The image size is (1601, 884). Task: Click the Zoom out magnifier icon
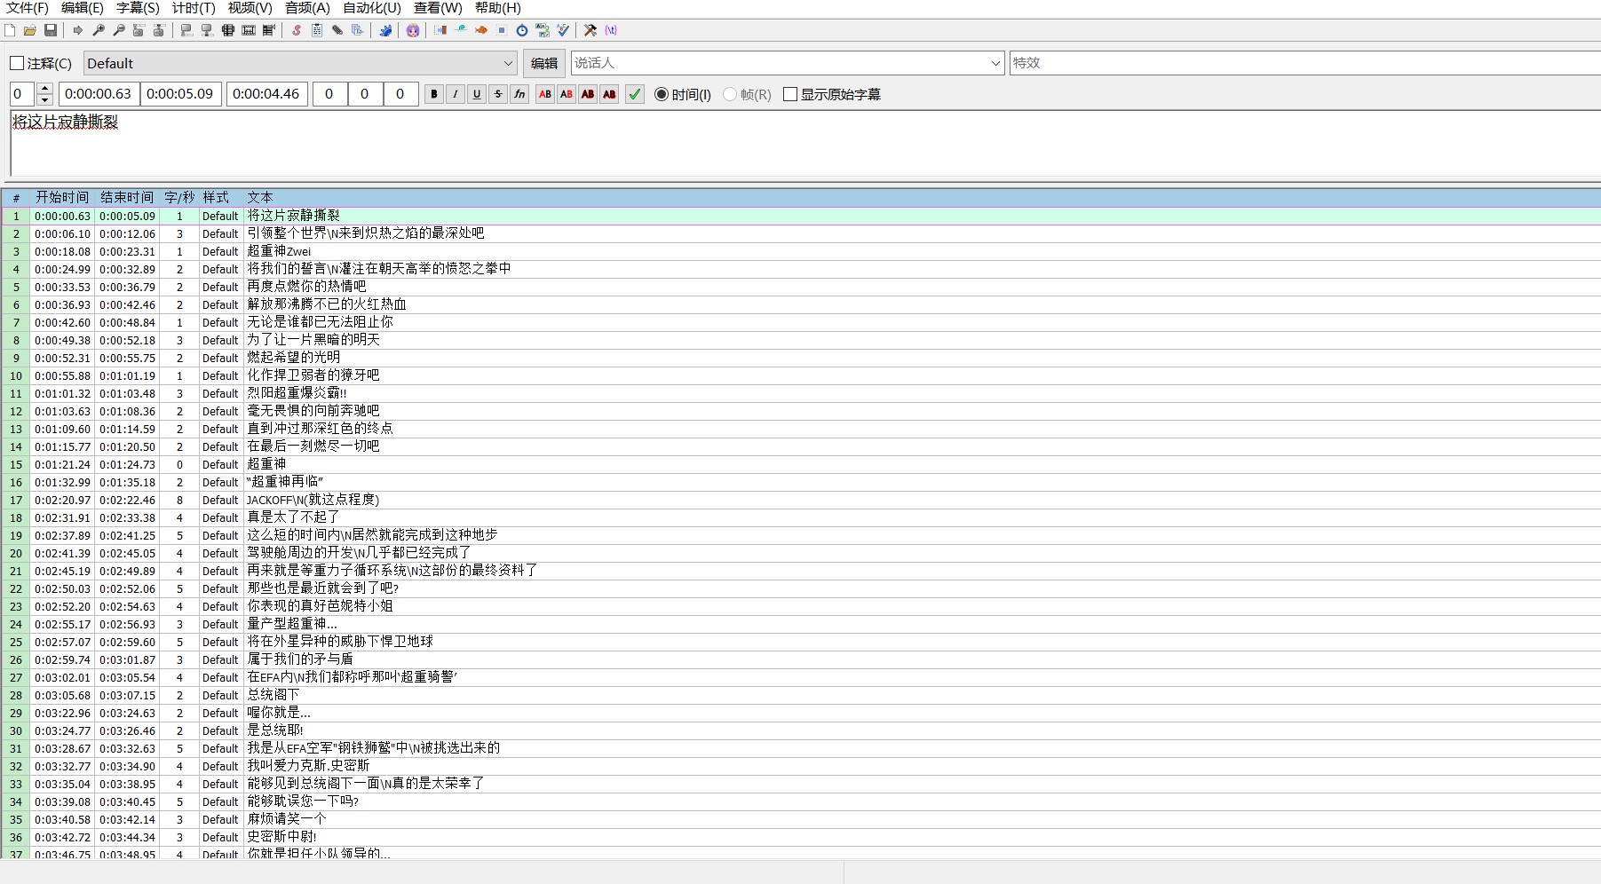[x=119, y=30]
